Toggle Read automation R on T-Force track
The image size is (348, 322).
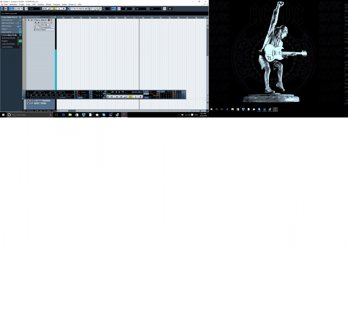click(x=36, y=22)
